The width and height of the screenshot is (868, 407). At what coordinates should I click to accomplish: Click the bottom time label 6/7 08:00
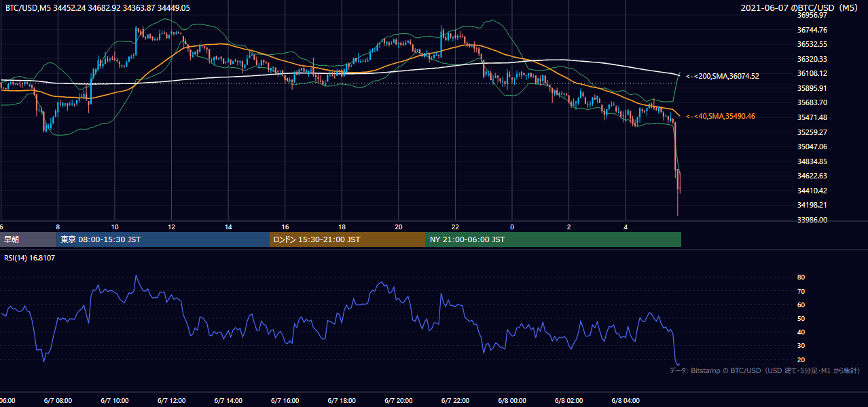(58, 401)
